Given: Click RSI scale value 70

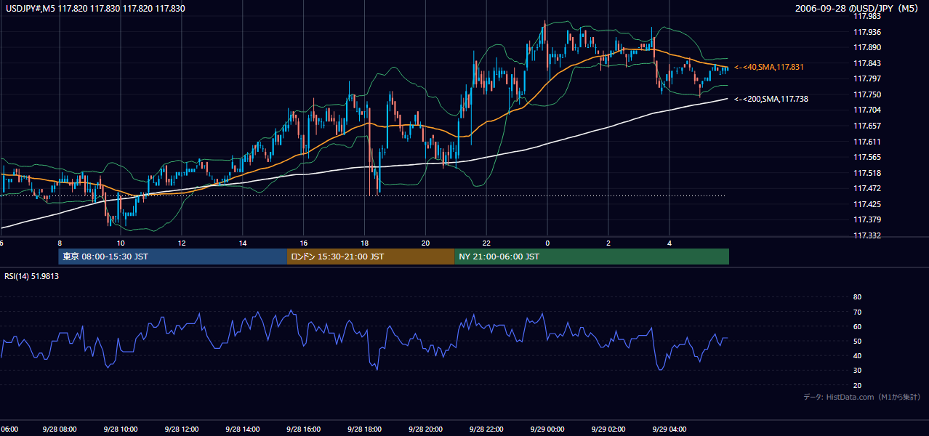Looking at the screenshot, I should coord(858,312).
